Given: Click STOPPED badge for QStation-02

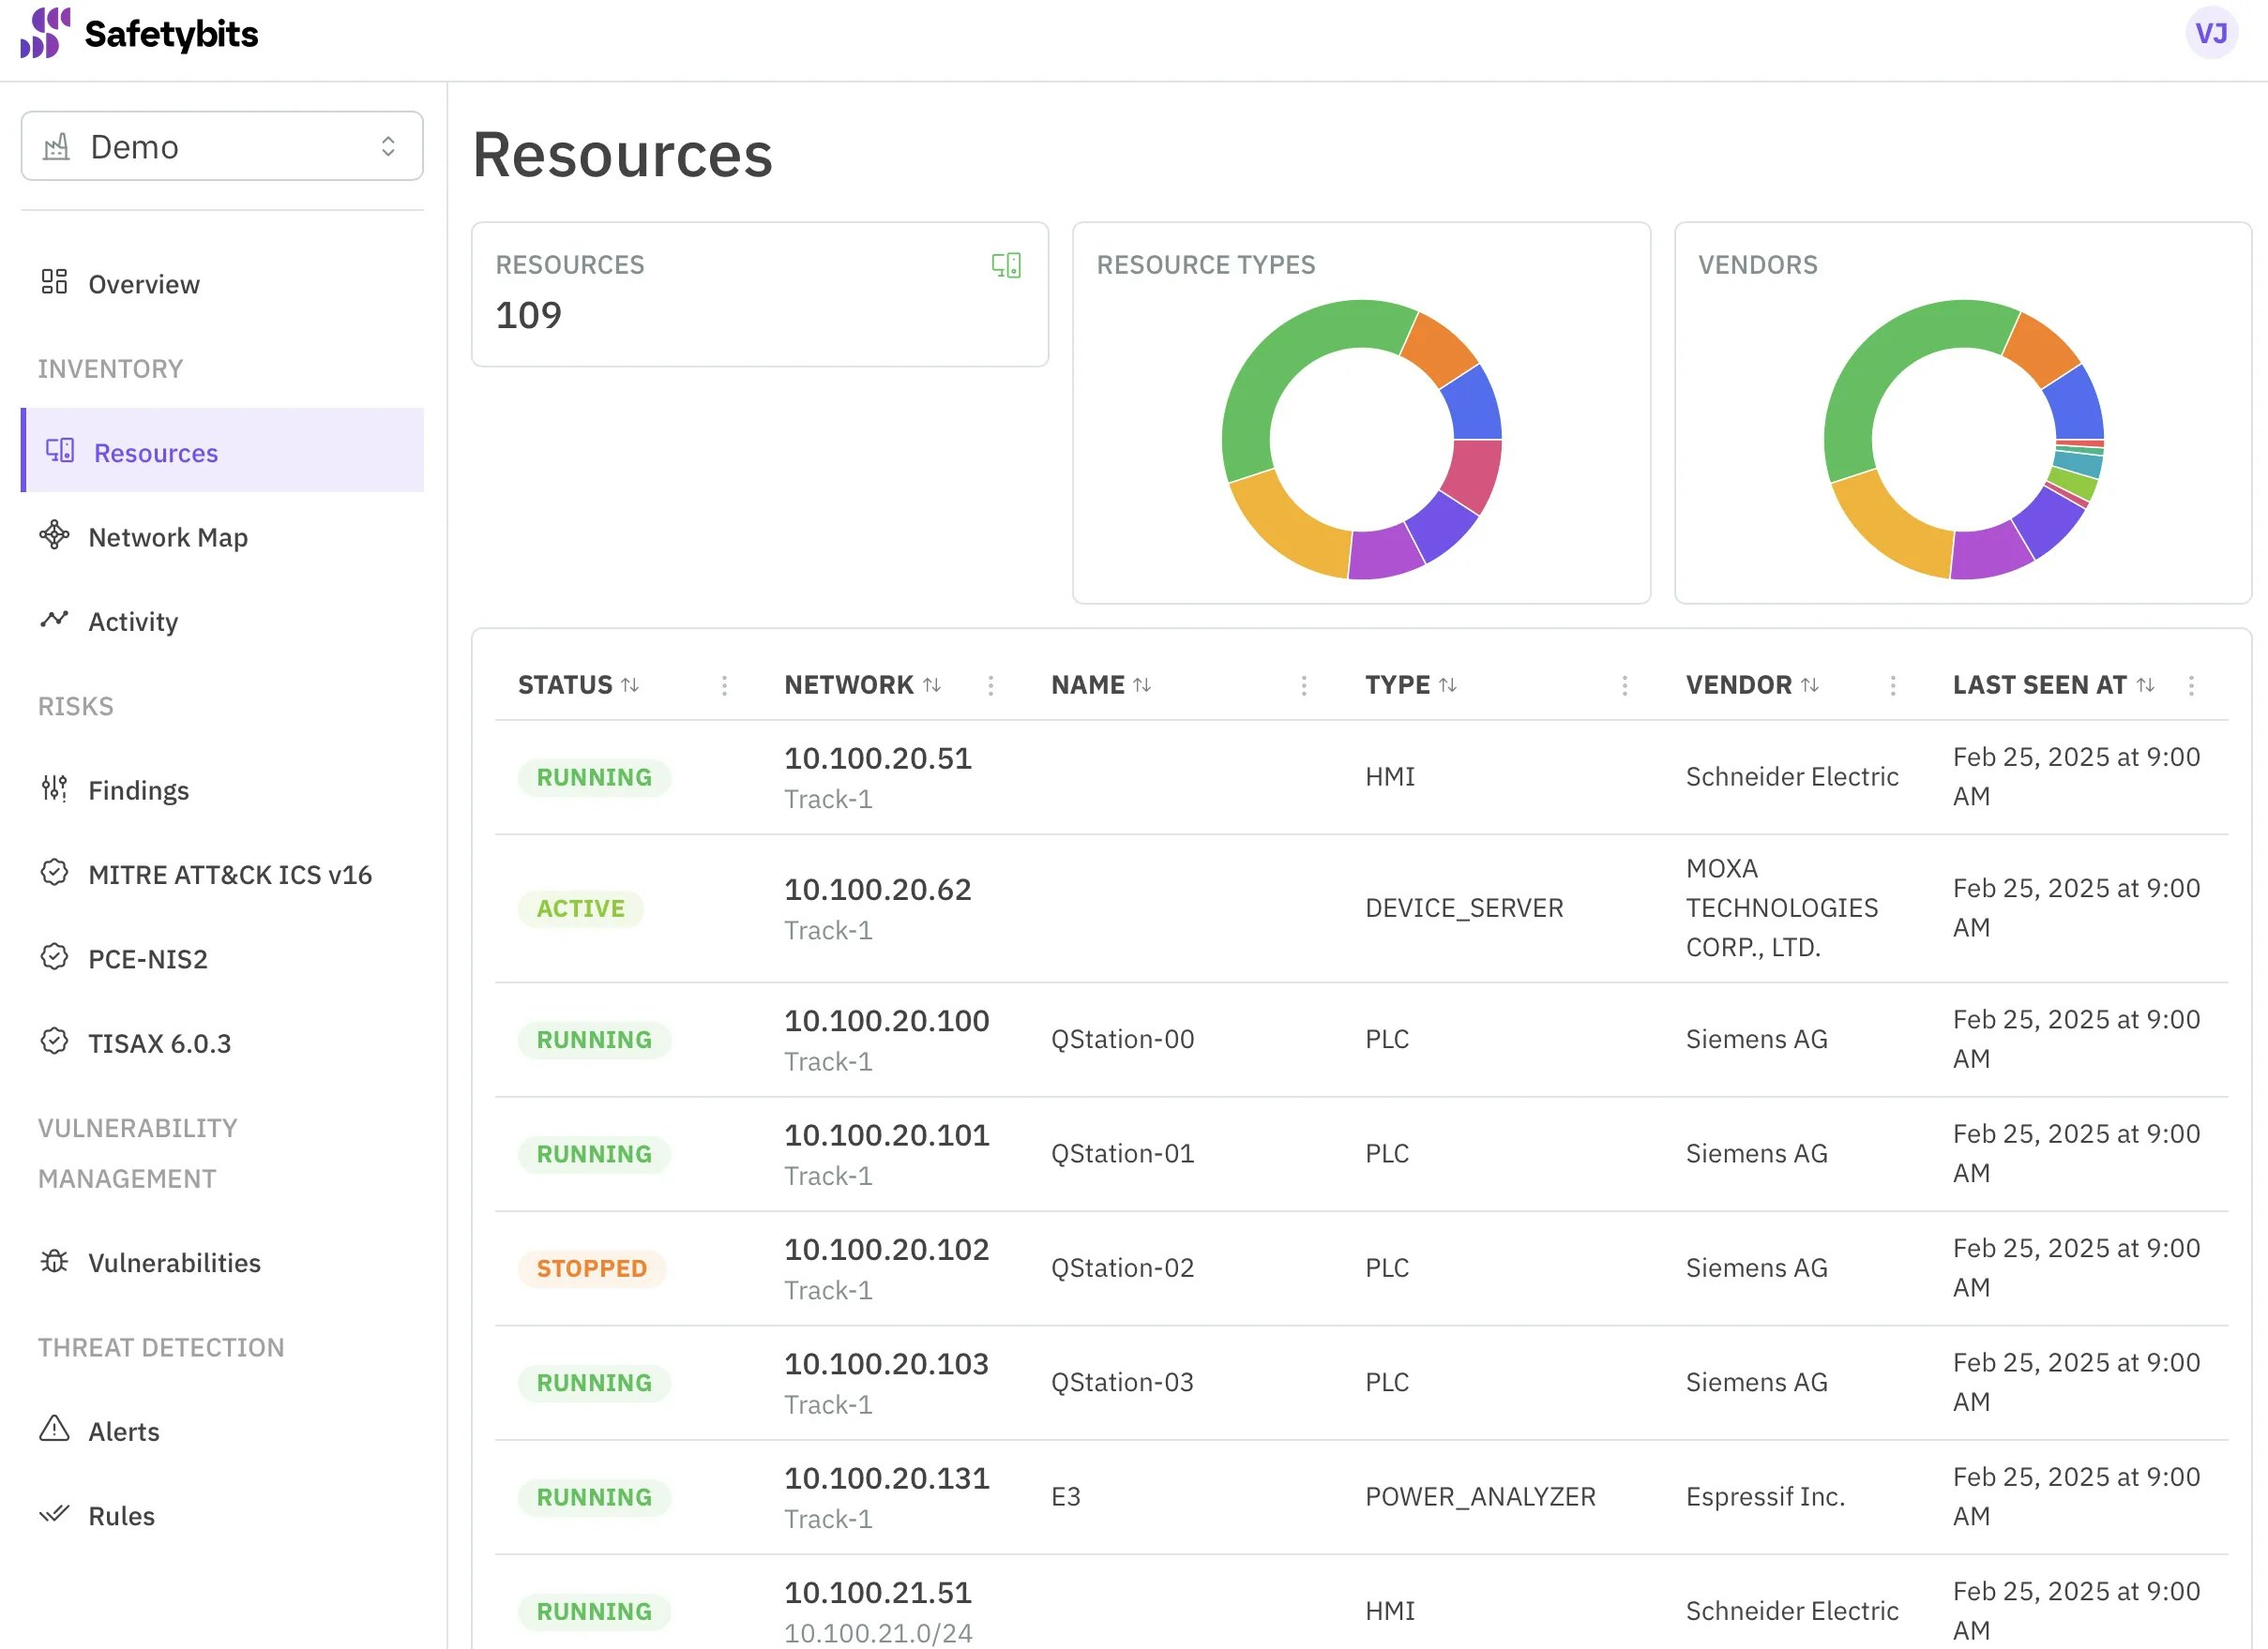Looking at the screenshot, I should 592,1268.
